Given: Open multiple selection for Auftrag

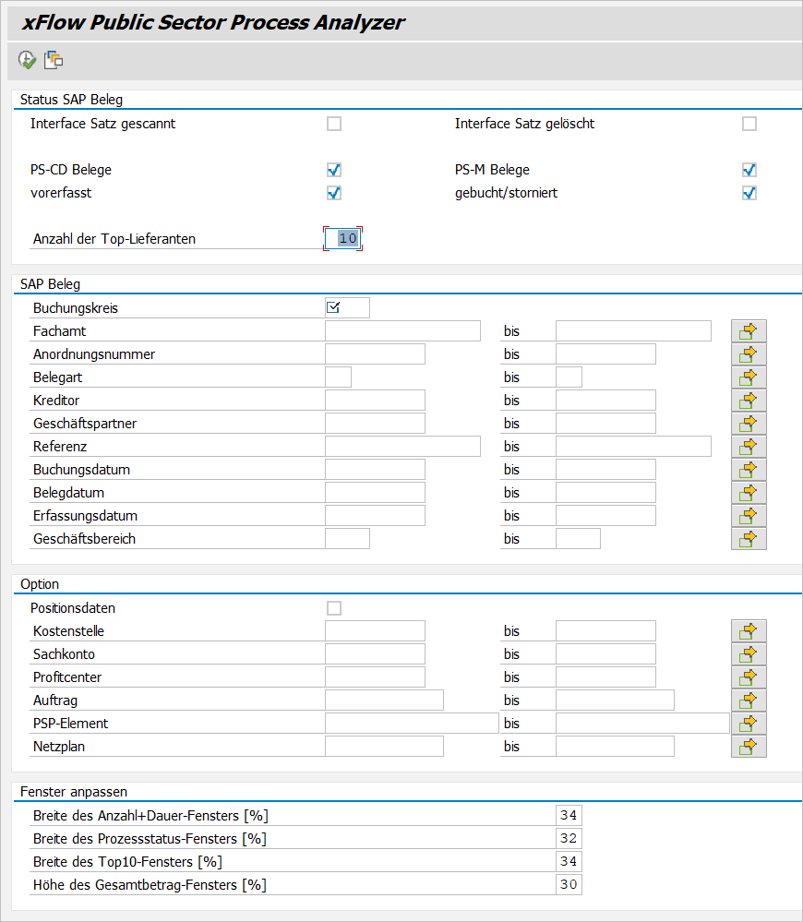Looking at the screenshot, I should coord(749,700).
